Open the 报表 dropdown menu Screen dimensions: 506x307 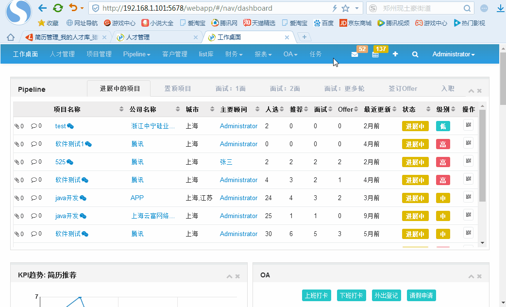(x=263, y=54)
